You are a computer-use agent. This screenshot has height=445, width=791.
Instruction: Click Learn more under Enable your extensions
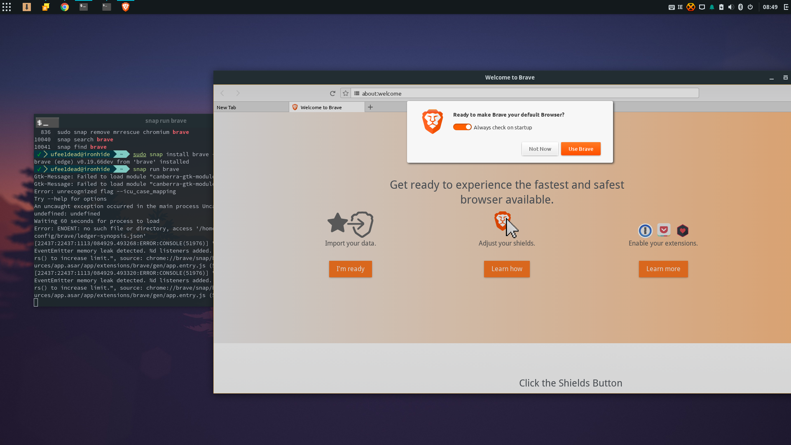663,269
